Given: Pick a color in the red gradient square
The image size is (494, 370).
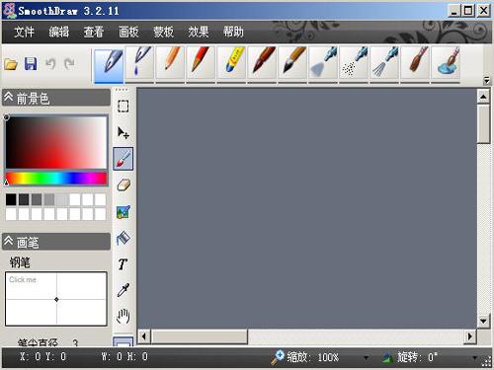Looking at the screenshot, I should [x=56, y=143].
